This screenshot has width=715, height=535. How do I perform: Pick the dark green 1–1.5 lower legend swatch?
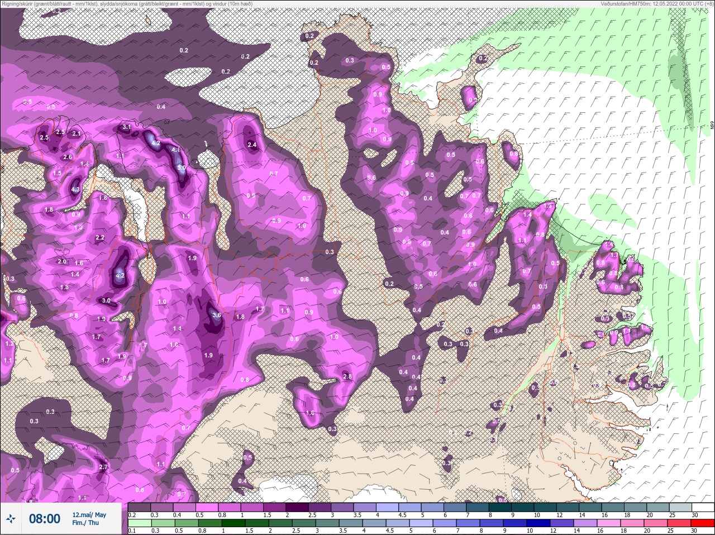click(x=234, y=524)
